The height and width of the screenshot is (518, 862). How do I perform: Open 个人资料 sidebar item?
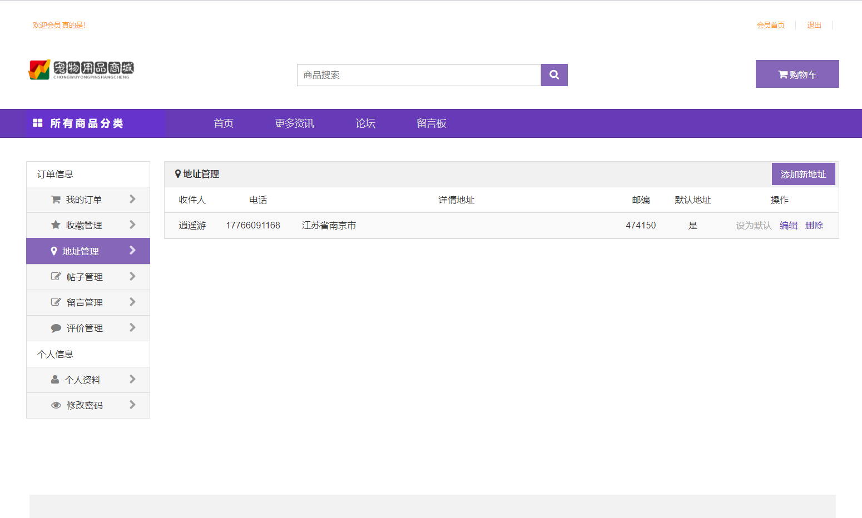pyautogui.click(x=88, y=380)
